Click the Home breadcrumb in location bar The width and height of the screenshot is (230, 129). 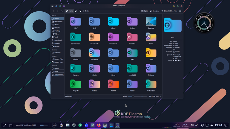click(x=88, y=11)
